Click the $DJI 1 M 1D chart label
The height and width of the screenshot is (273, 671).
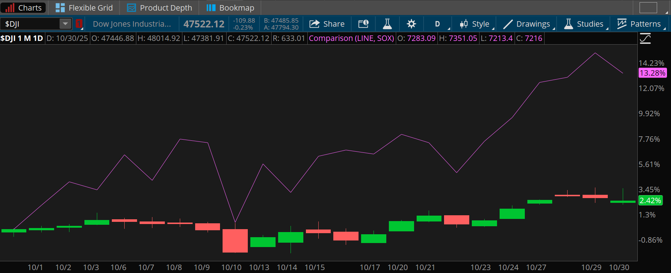(x=22, y=38)
